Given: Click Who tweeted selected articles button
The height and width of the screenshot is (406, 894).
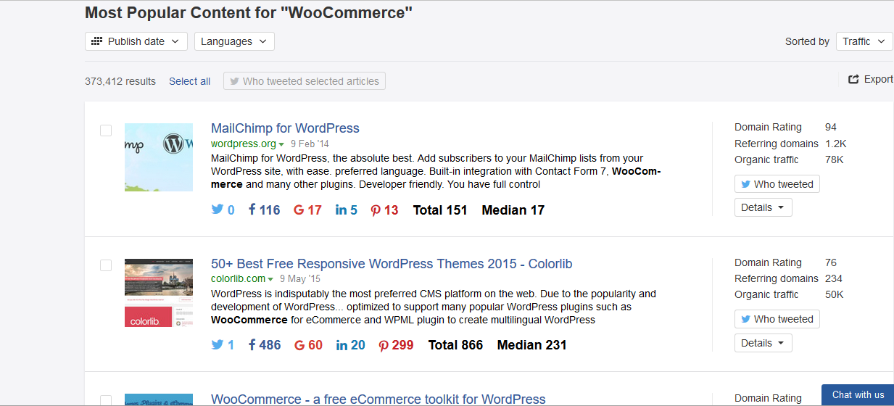Looking at the screenshot, I should point(305,81).
